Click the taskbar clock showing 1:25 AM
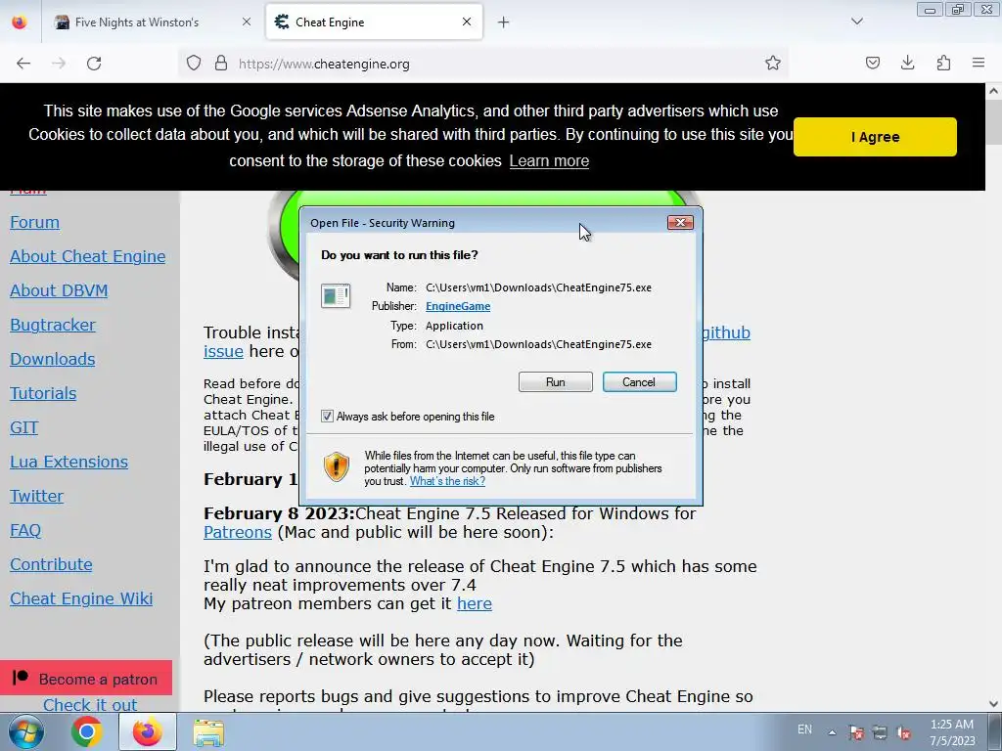Screen dimensions: 1002x751 952,732
